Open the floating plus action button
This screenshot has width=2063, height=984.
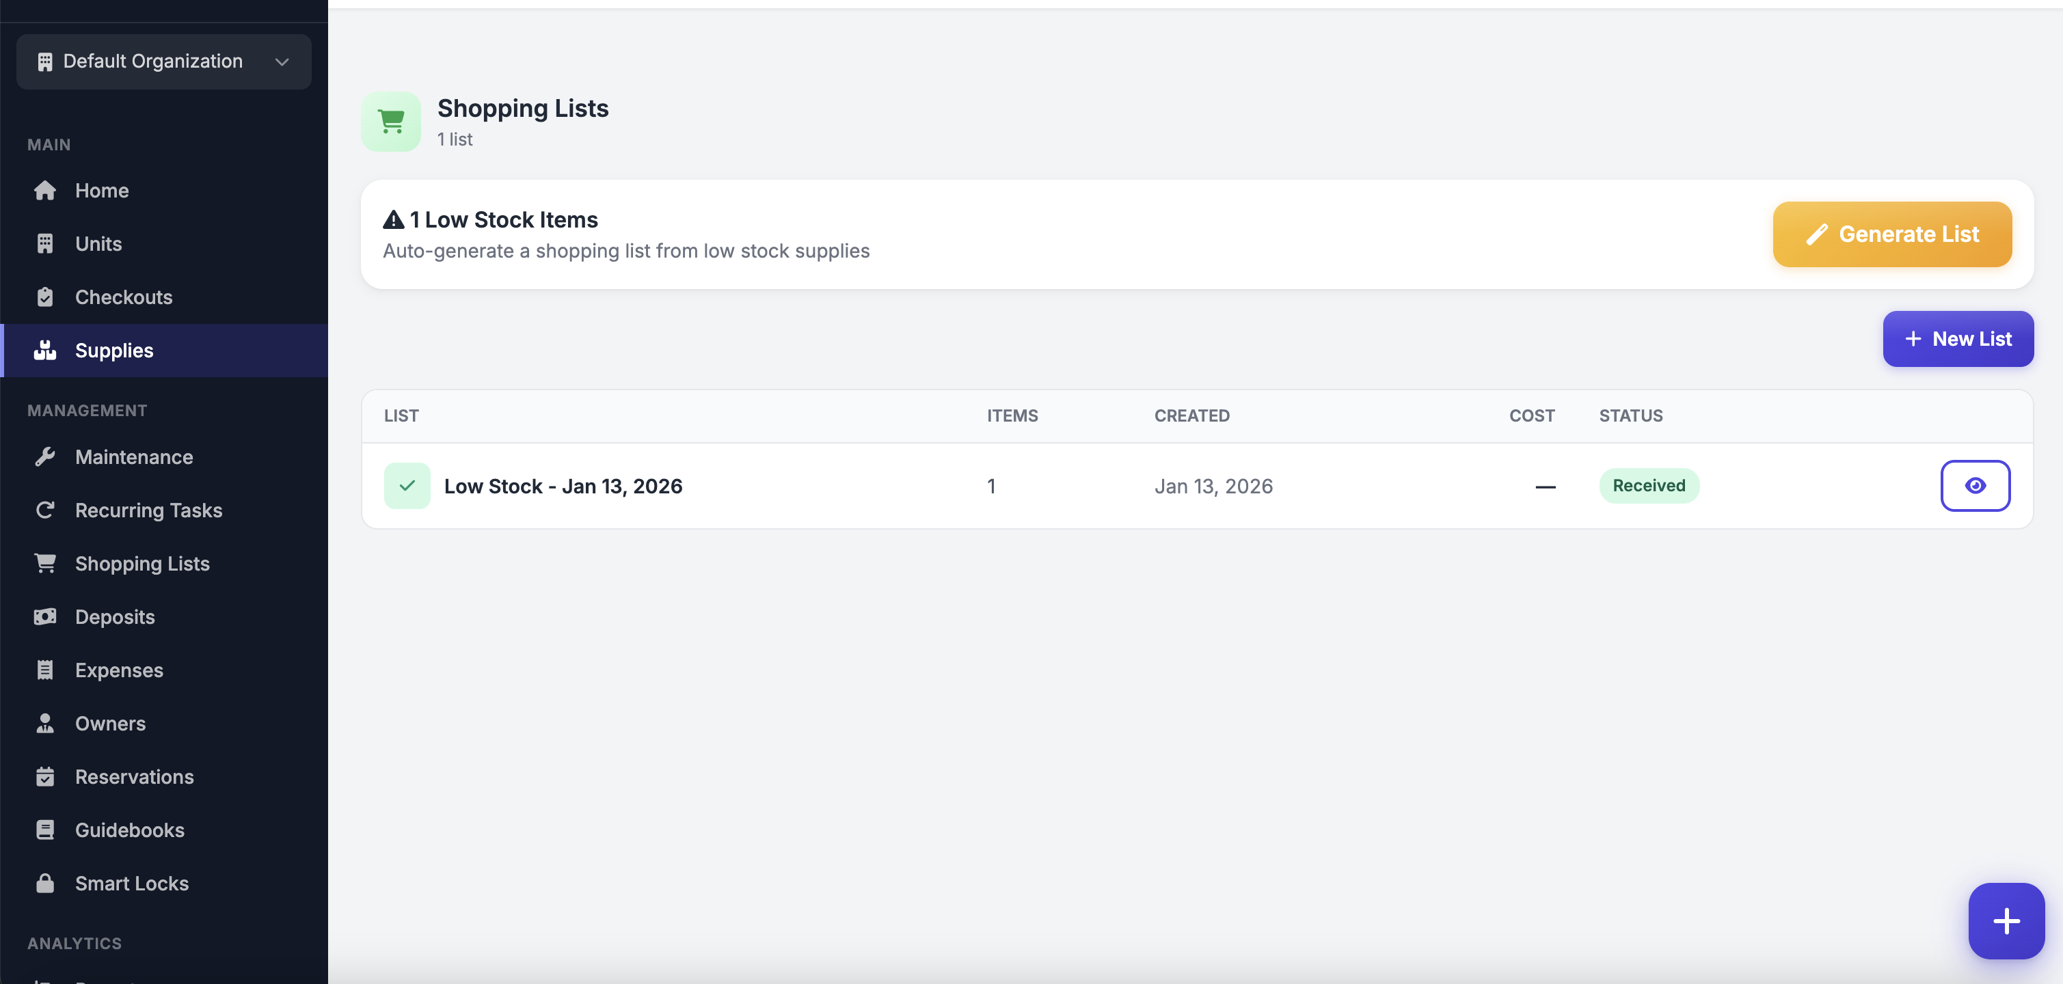click(2006, 920)
